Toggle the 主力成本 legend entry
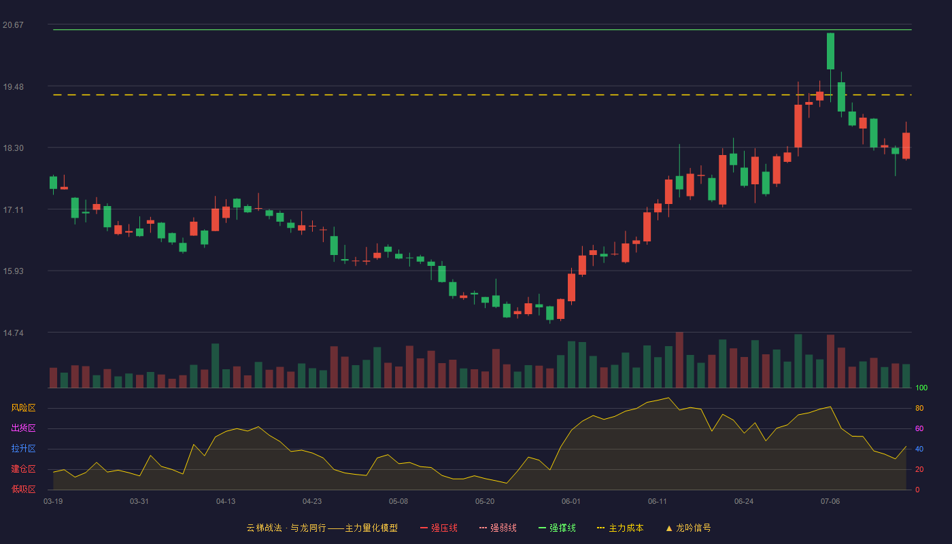This screenshot has width=952, height=544. coord(620,528)
